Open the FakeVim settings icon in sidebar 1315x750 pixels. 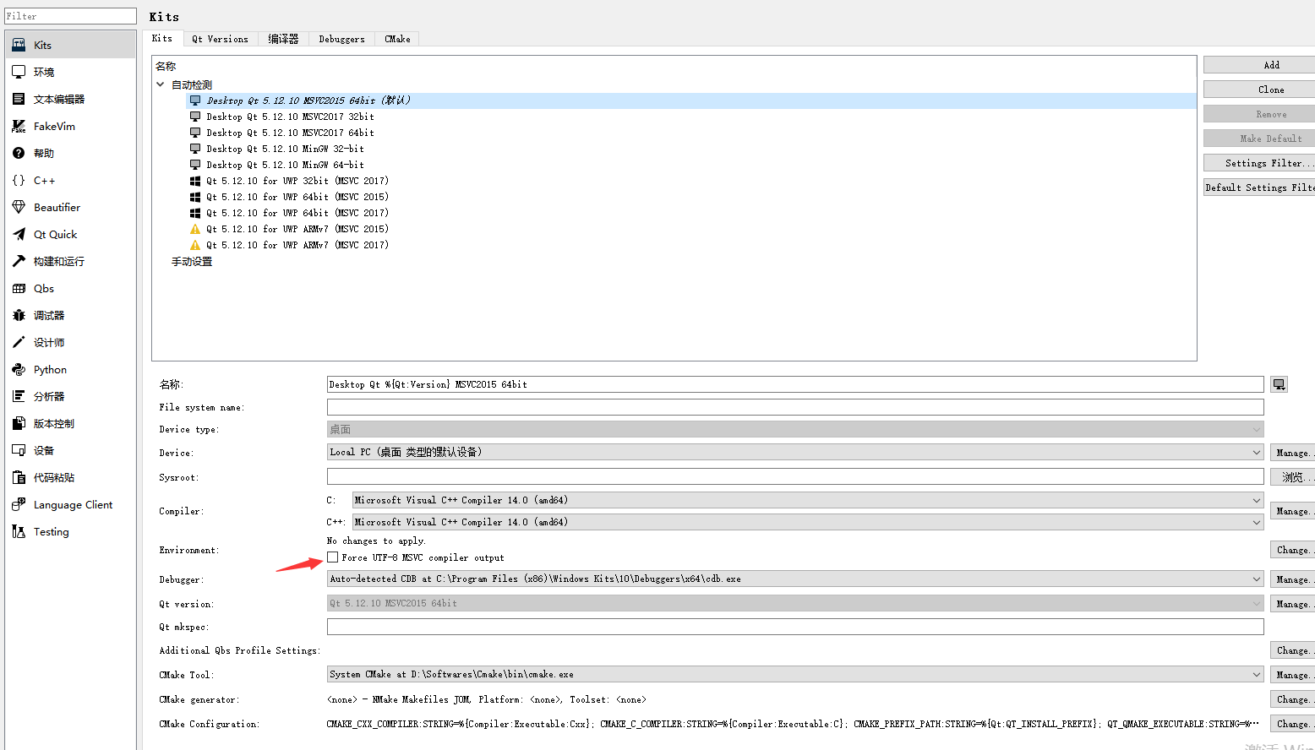click(19, 127)
